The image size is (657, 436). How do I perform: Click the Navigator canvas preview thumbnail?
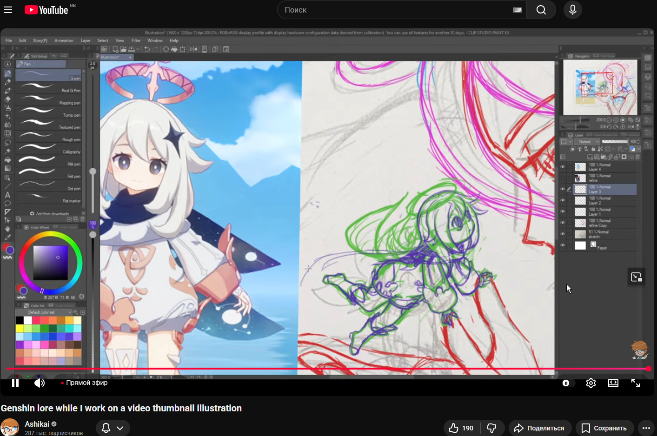click(x=600, y=87)
